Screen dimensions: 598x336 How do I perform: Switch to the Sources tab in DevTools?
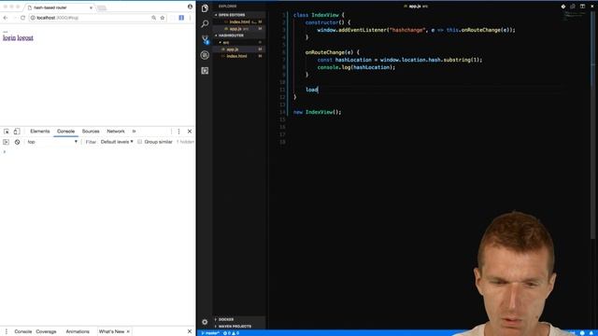click(91, 132)
